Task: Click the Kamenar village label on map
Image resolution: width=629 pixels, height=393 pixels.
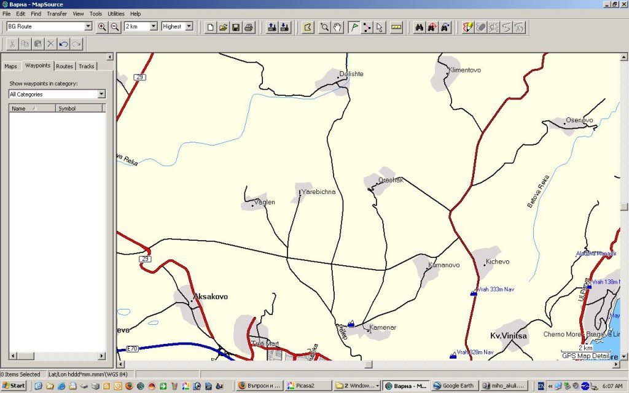Action: 382,328
